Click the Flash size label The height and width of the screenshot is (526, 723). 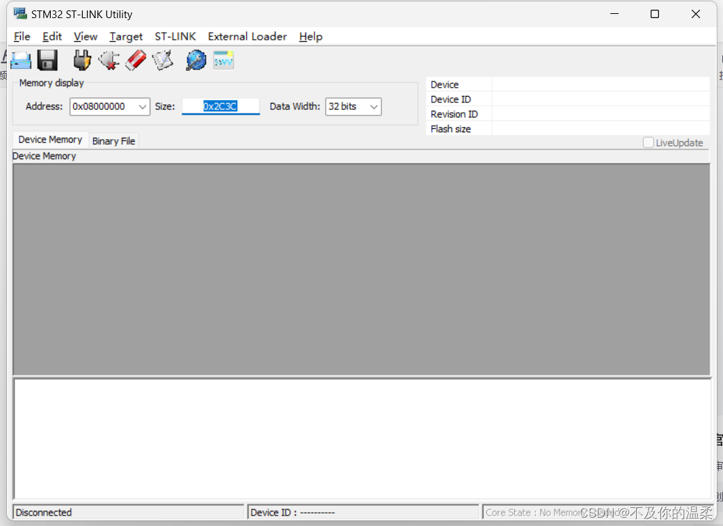(x=450, y=129)
